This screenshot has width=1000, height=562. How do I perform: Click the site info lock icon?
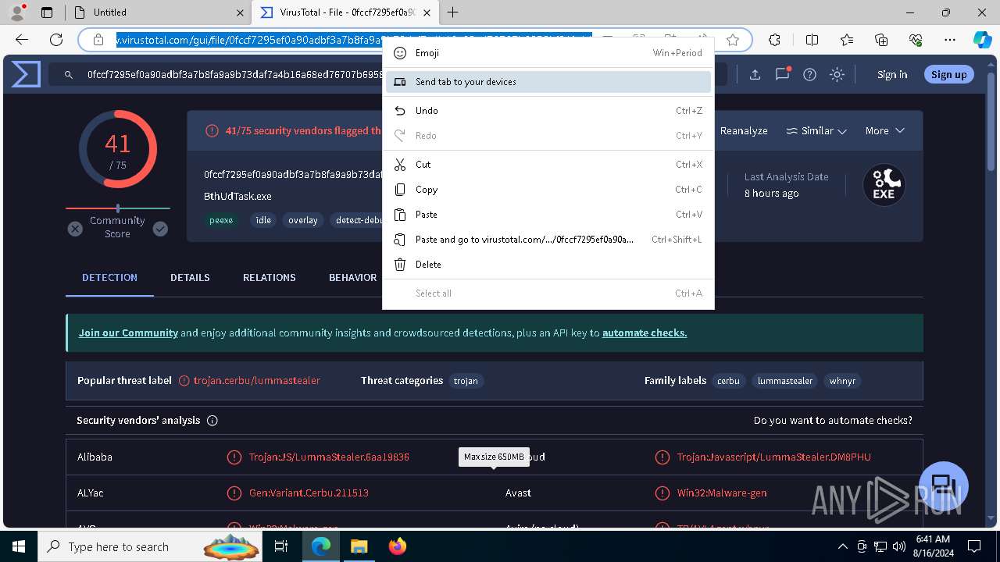coord(98,40)
